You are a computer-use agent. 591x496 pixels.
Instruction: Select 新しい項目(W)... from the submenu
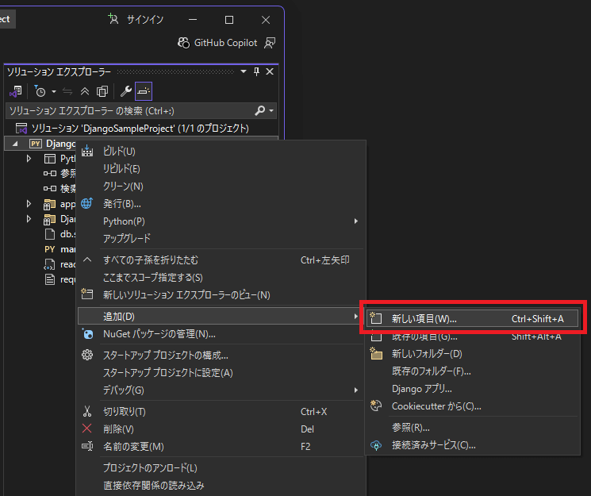pos(424,318)
